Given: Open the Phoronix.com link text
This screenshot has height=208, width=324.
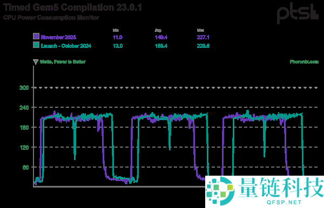Looking at the screenshot, I should click(x=304, y=61).
